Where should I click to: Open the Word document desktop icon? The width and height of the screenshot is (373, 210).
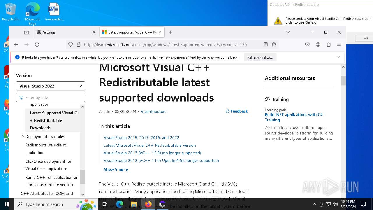coord(54,12)
